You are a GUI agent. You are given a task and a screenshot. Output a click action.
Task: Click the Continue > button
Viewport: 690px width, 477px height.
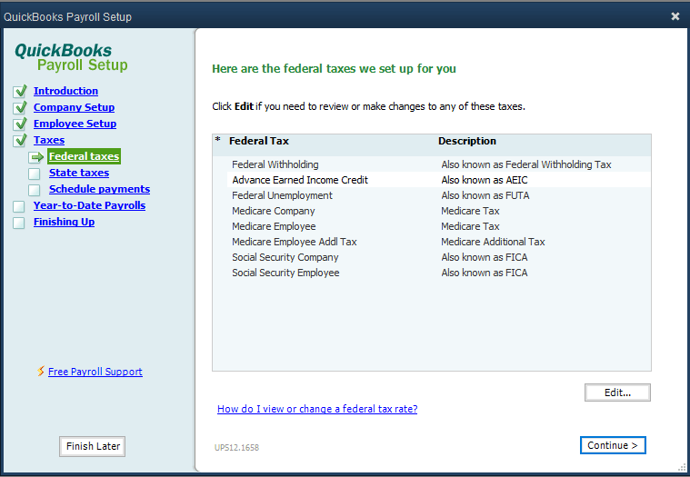click(x=613, y=445)
